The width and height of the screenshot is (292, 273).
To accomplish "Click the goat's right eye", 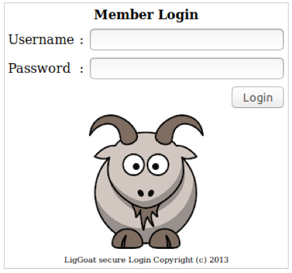I will click(158, 164).
